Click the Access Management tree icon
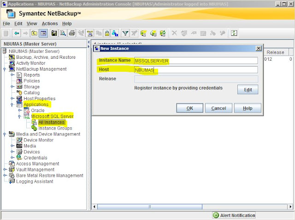Screen dimensions: 295x220 12,164
